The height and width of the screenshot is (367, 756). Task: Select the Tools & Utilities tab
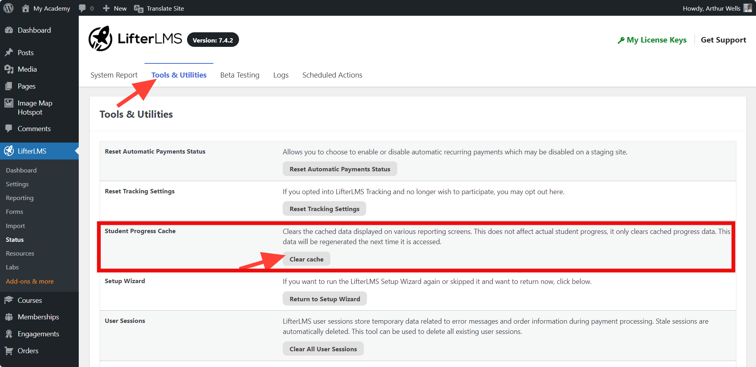[179, 75]
